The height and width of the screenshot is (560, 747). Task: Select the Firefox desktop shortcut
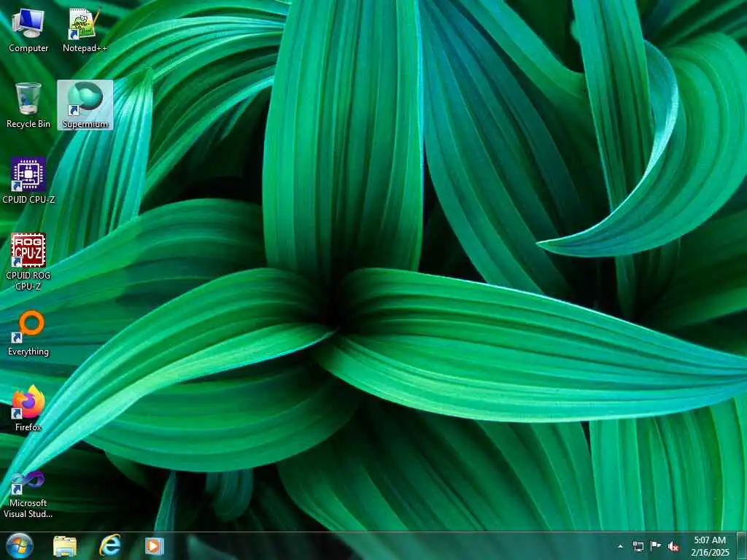click(x=28, y=408)
